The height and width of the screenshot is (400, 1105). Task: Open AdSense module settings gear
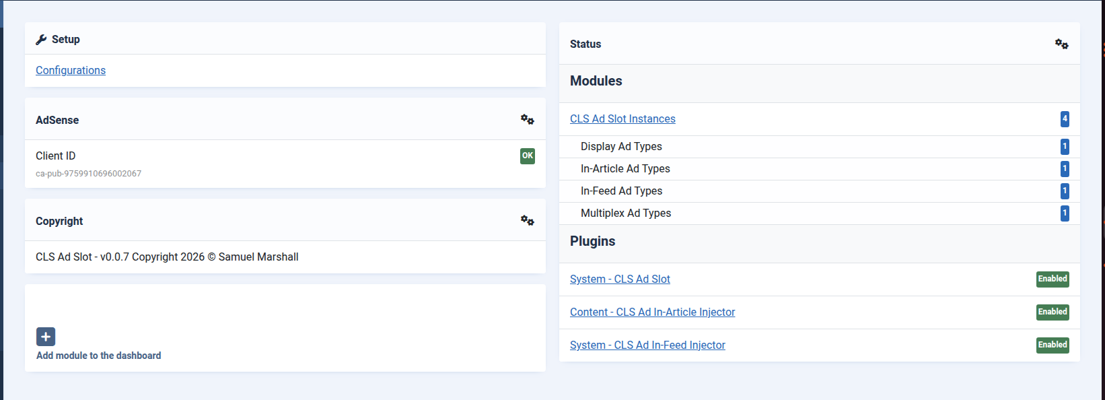pyautogui.click(x=527, y=120)
